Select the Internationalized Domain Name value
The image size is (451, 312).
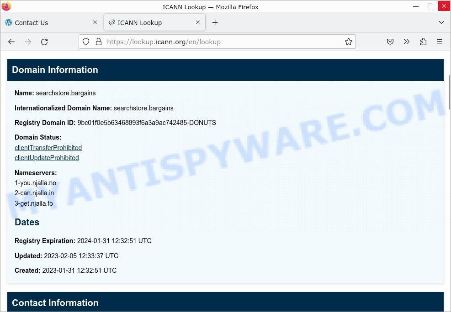143,108
